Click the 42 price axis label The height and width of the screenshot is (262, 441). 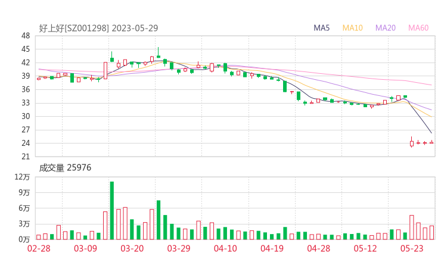(26, 63)
